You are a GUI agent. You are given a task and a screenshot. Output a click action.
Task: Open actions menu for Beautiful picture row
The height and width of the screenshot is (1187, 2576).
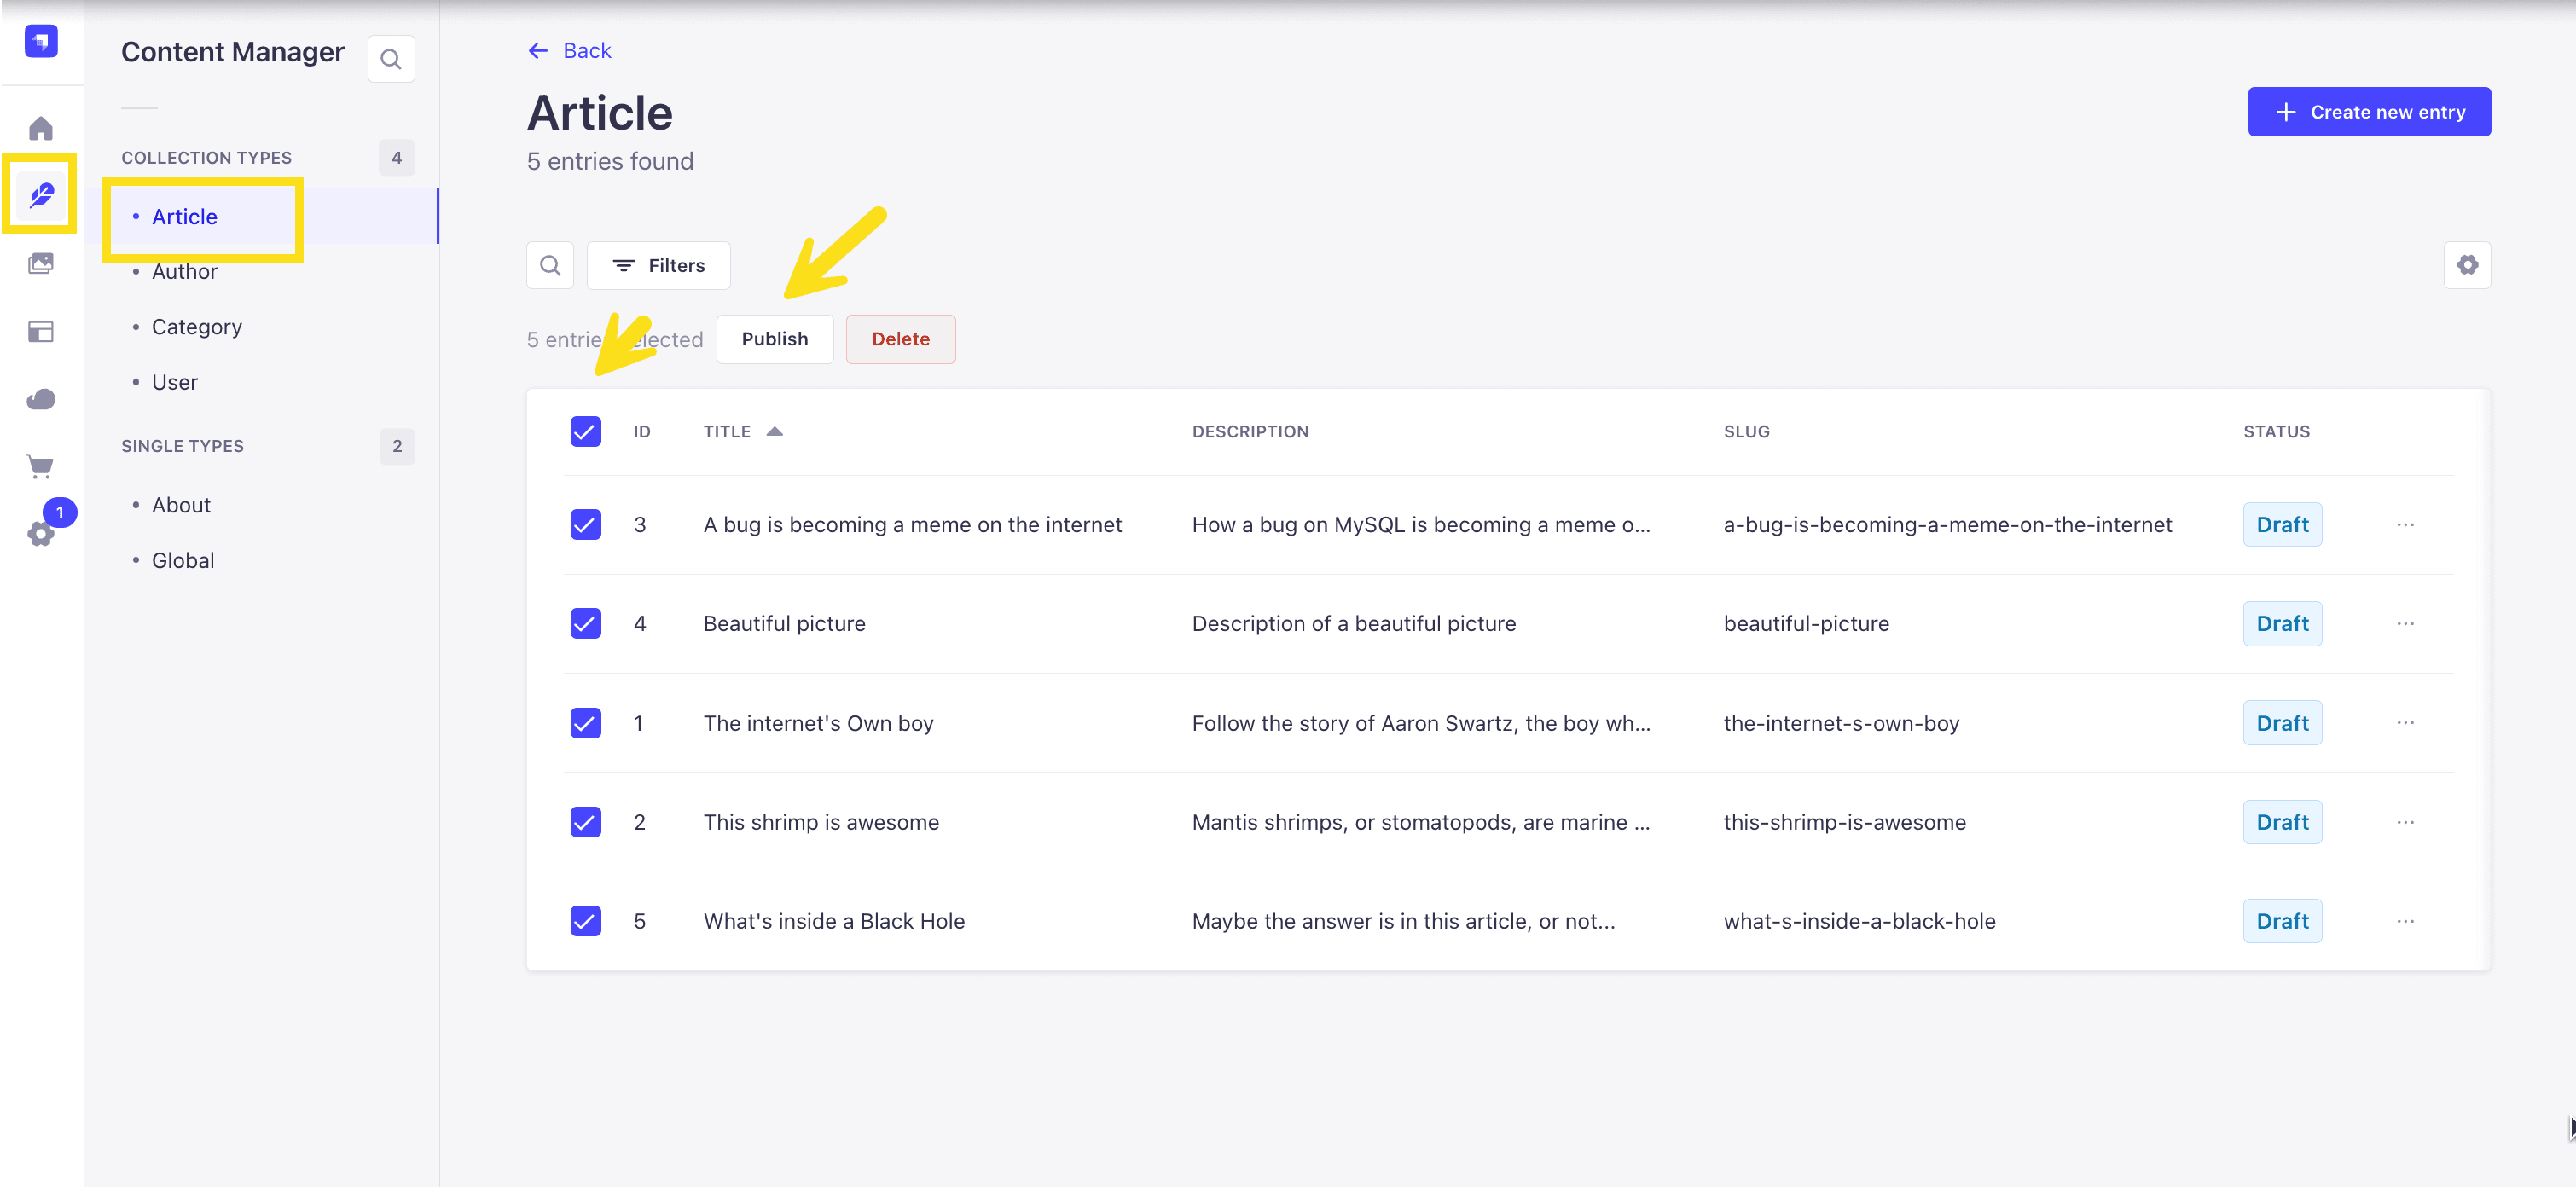2405,623
